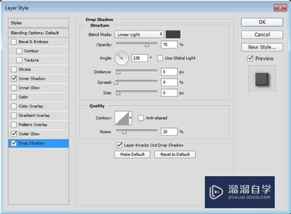This screenshot has height=214, width=291.
Task: Enable the Pattern Overlay checkbox
Action: pyautogui.click(x=14, y=124)
